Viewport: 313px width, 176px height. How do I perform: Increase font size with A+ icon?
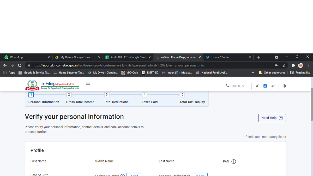[x=273, y=86]
